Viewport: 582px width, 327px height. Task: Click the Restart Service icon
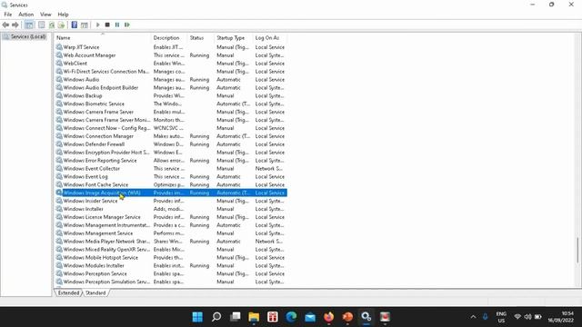pos(127,25)
